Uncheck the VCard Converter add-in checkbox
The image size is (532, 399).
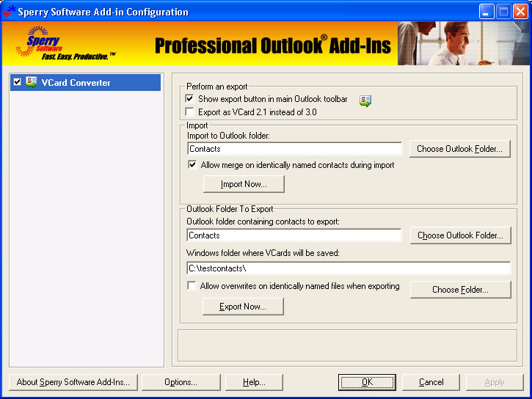point(18,82)
